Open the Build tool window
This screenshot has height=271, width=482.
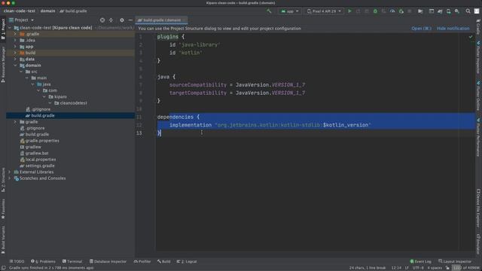click(x=164, y=261)
